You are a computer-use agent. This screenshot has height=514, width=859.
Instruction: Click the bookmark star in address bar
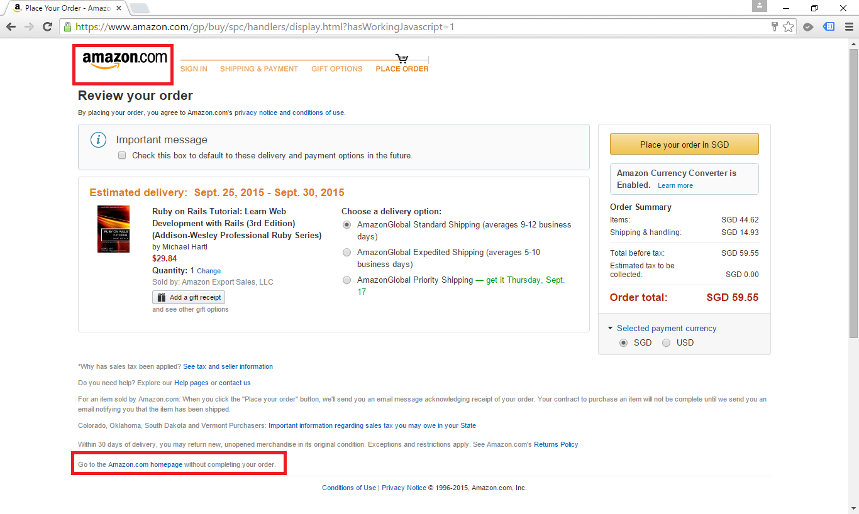(x=788, y=27)
